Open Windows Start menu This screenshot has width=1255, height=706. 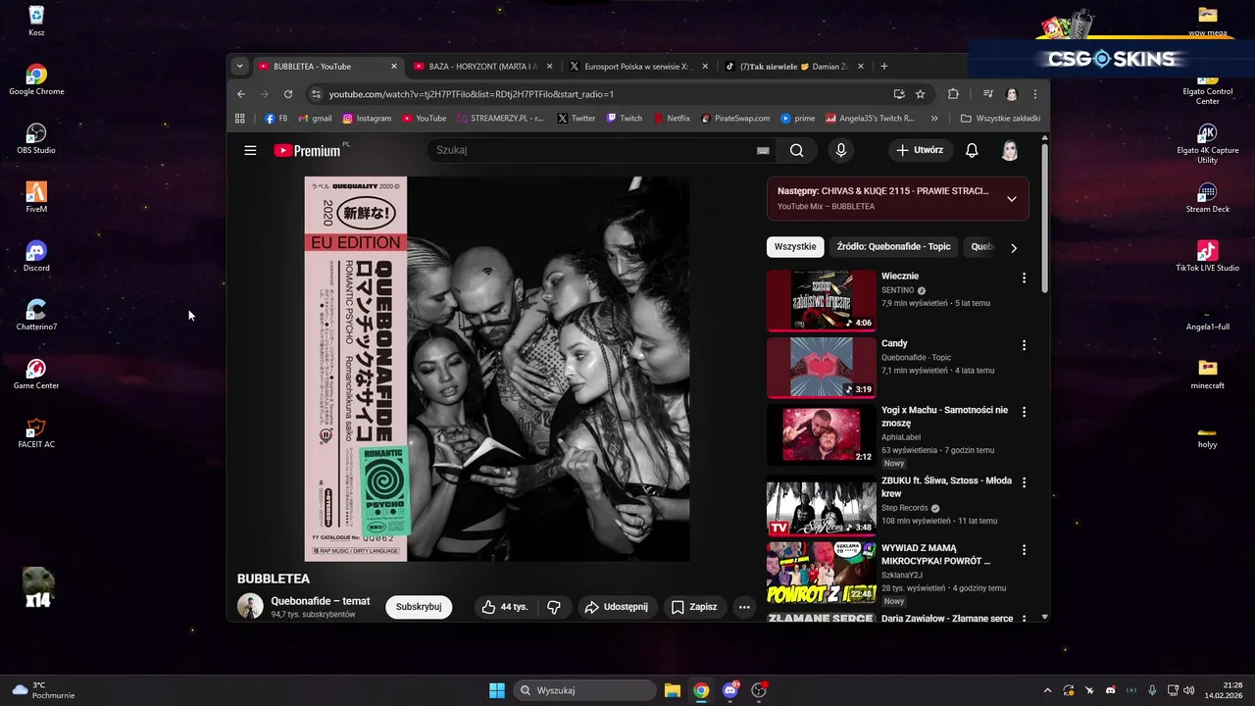[x=497, y=690]
